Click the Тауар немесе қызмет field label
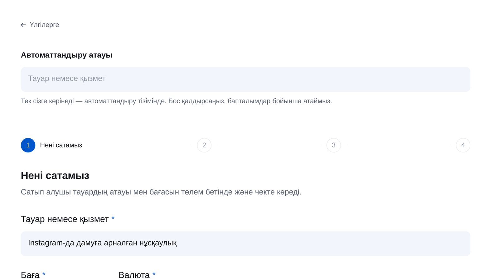The image size is (499, 280). click(x=65, y=219)
